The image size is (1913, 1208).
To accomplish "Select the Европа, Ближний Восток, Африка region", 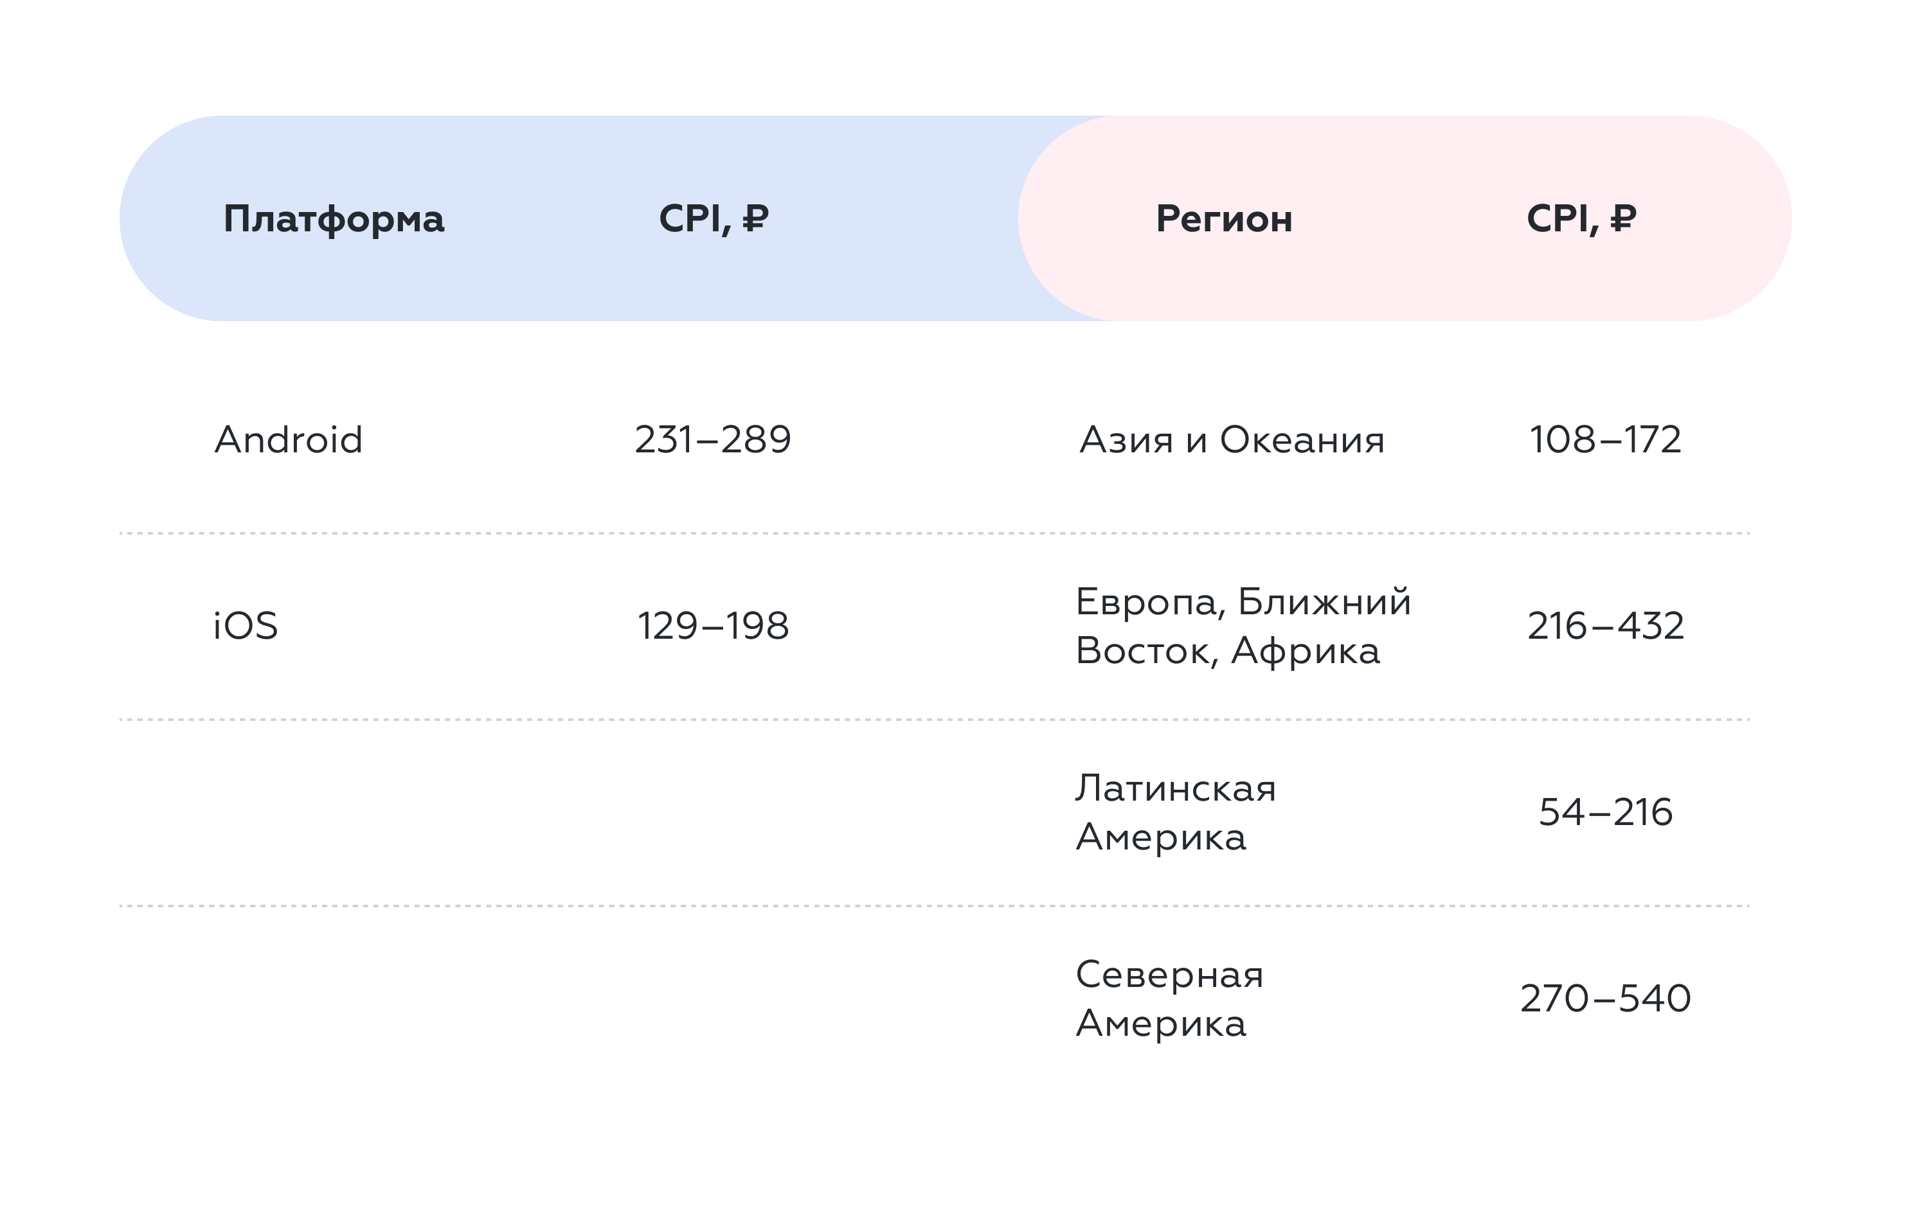I will (1243, 626).
